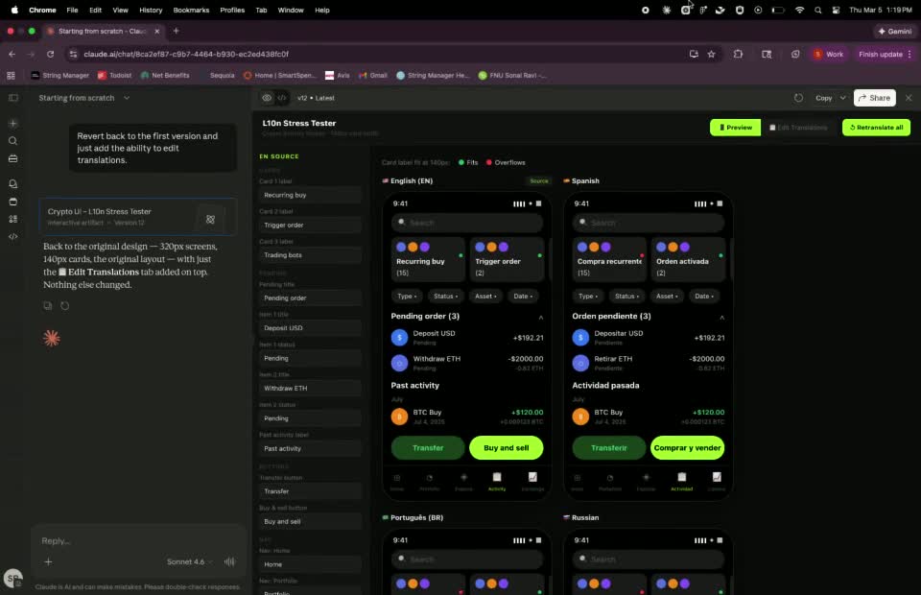Click the Chrome address bar URL
921x595 pixels.
[x=186, y=54]
